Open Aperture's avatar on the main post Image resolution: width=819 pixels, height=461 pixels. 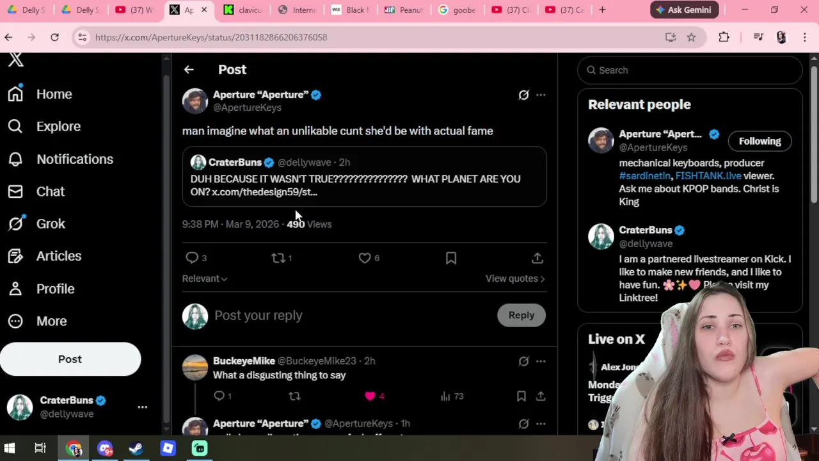click(x=195, y=101)
